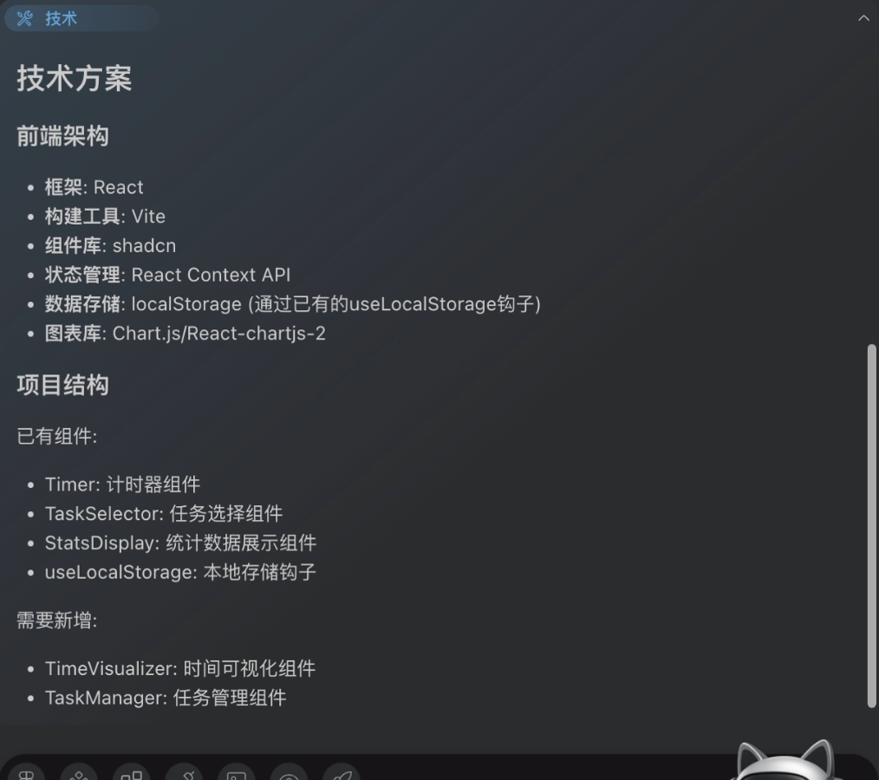This screenshot has height=780, width=879.
Task: Collapse the 技术 panel with the chevron
Action: click(x=863, y=18)
